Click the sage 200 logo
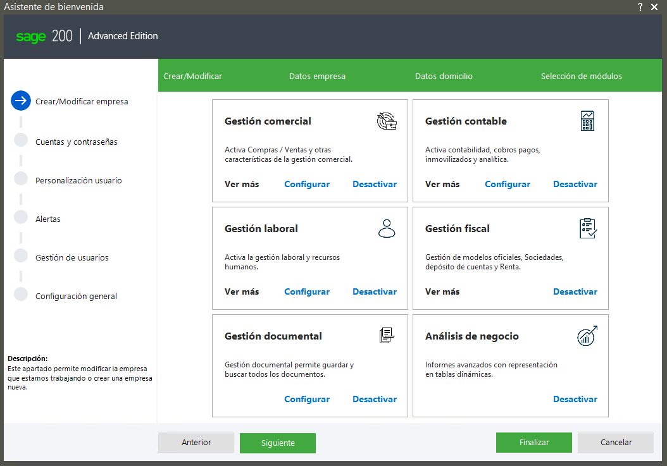667x466 pixels. (x=44, y=36)
